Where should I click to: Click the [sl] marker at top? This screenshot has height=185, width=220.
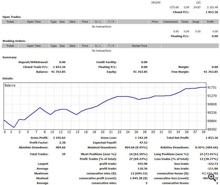[198, 3]
